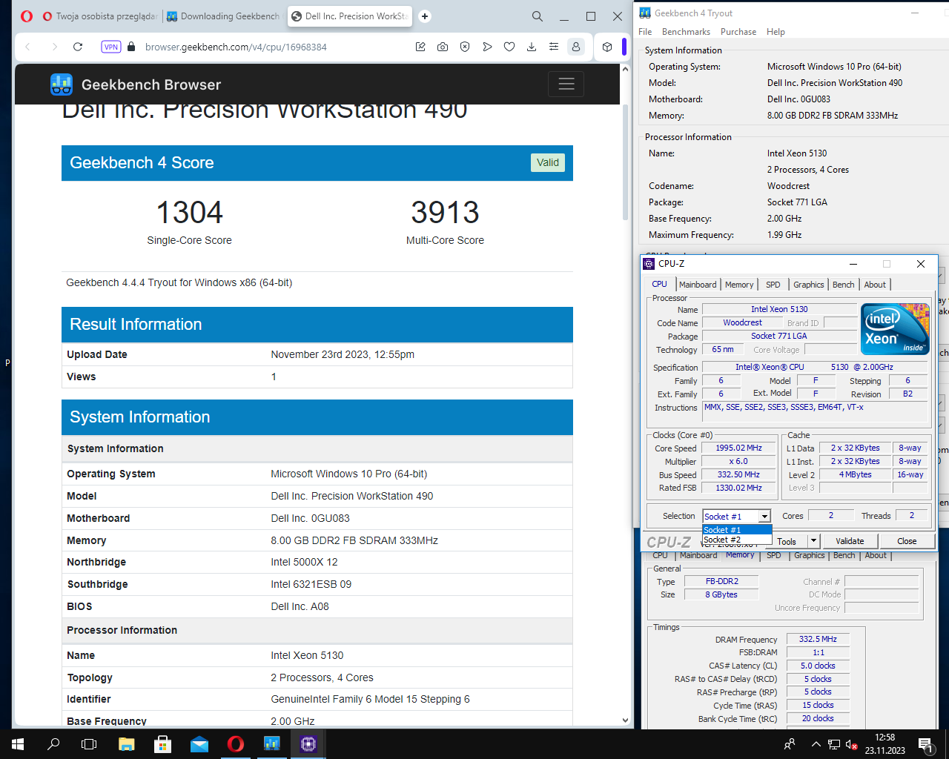Open Benchmarks menu in Geekbench 4 Tryout

[x=686, y=32]
